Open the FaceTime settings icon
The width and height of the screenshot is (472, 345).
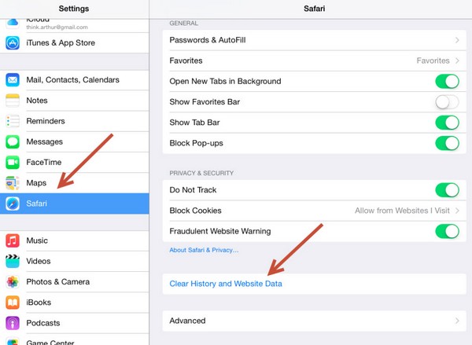(x=13, y=163)
